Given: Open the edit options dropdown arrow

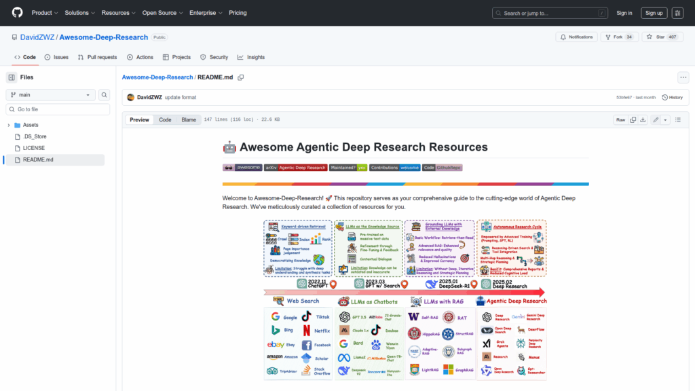Looking at the screenshot, I should click(x=666, y=119).
